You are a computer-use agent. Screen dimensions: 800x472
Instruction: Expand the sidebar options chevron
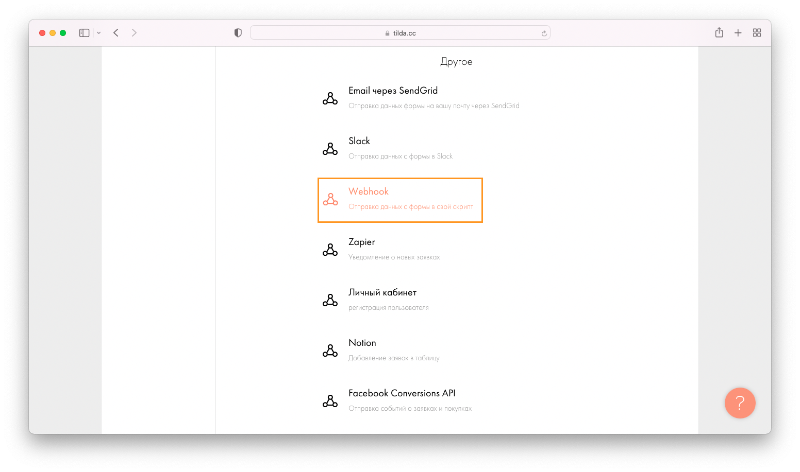tap(98, 33)
